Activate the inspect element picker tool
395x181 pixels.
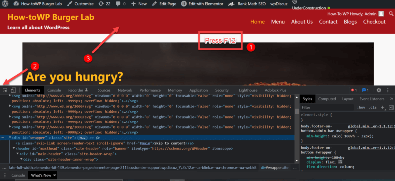click(x=5, y=90)
